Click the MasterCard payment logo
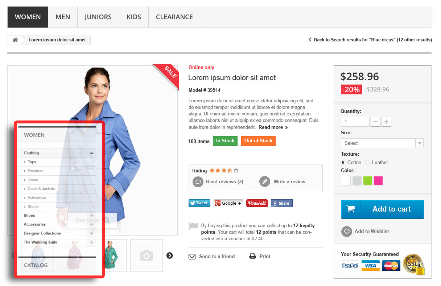Viewport: 441px width, 286px height. [391, 266]
